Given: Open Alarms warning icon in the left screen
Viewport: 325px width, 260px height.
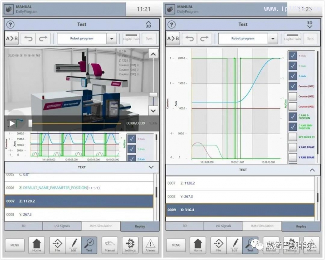Looking at the screenshot, I should tap(150, 245).
